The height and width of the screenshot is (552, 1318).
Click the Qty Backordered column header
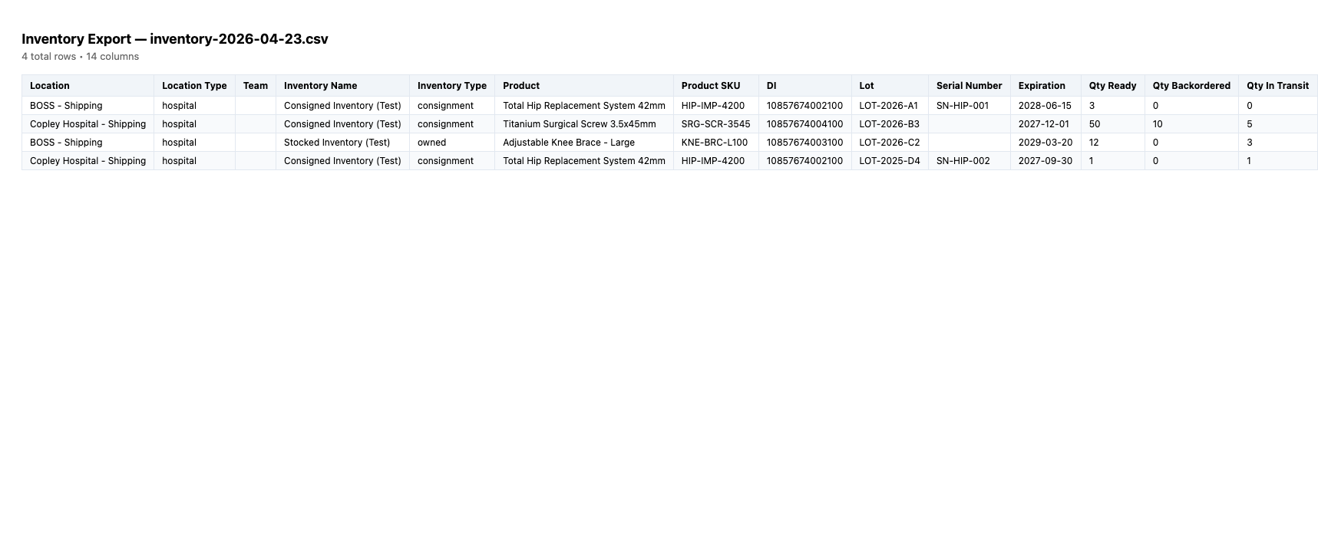point(1191,86)
